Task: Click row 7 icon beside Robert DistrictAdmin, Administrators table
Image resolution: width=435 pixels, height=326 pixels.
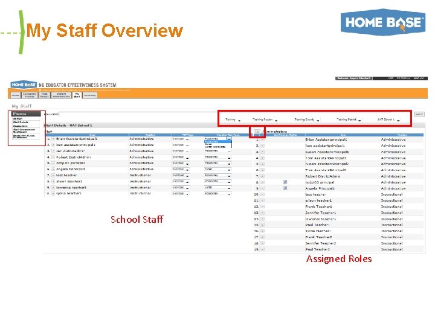Action: (262, 176)
